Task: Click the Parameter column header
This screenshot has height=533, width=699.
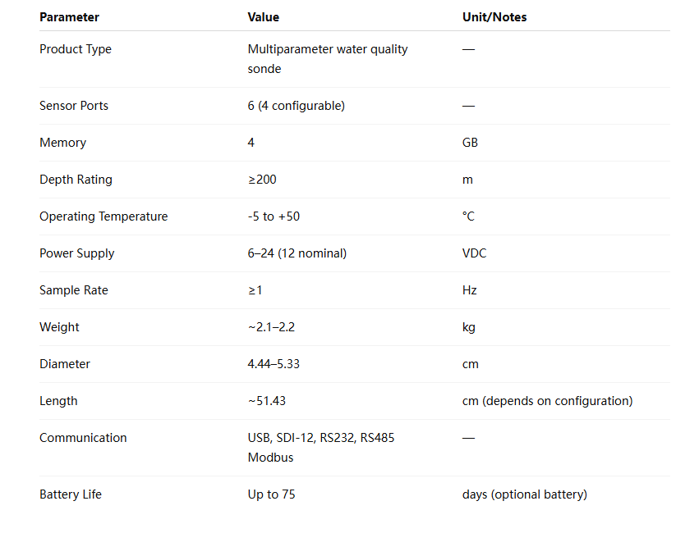Action: coord(69,17)
